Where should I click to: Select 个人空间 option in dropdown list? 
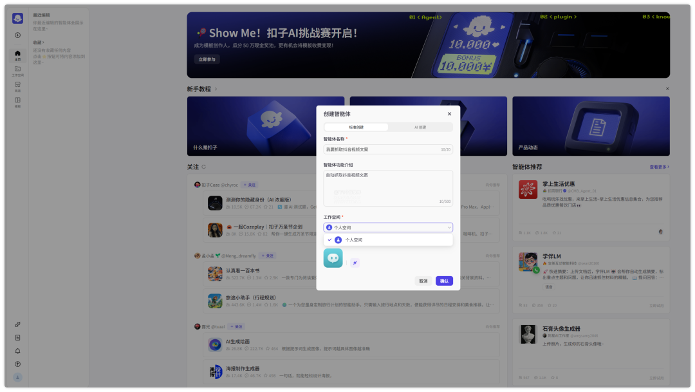[388, 240]
